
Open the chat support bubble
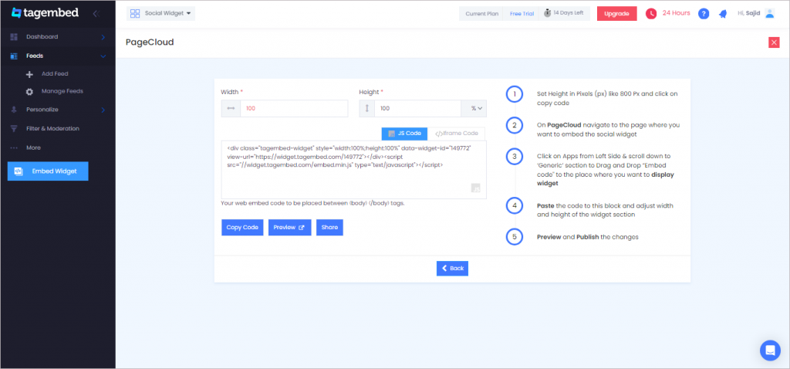770,350
